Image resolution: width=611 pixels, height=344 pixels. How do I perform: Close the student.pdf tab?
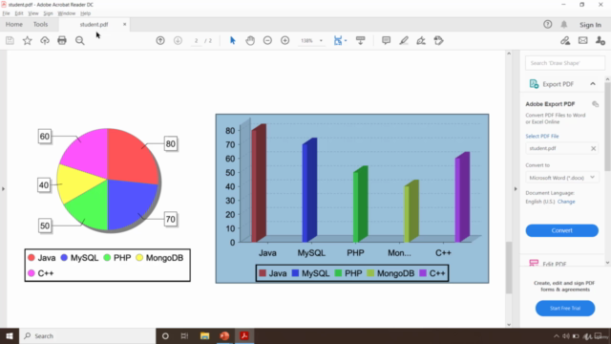[x=125, y=24]
